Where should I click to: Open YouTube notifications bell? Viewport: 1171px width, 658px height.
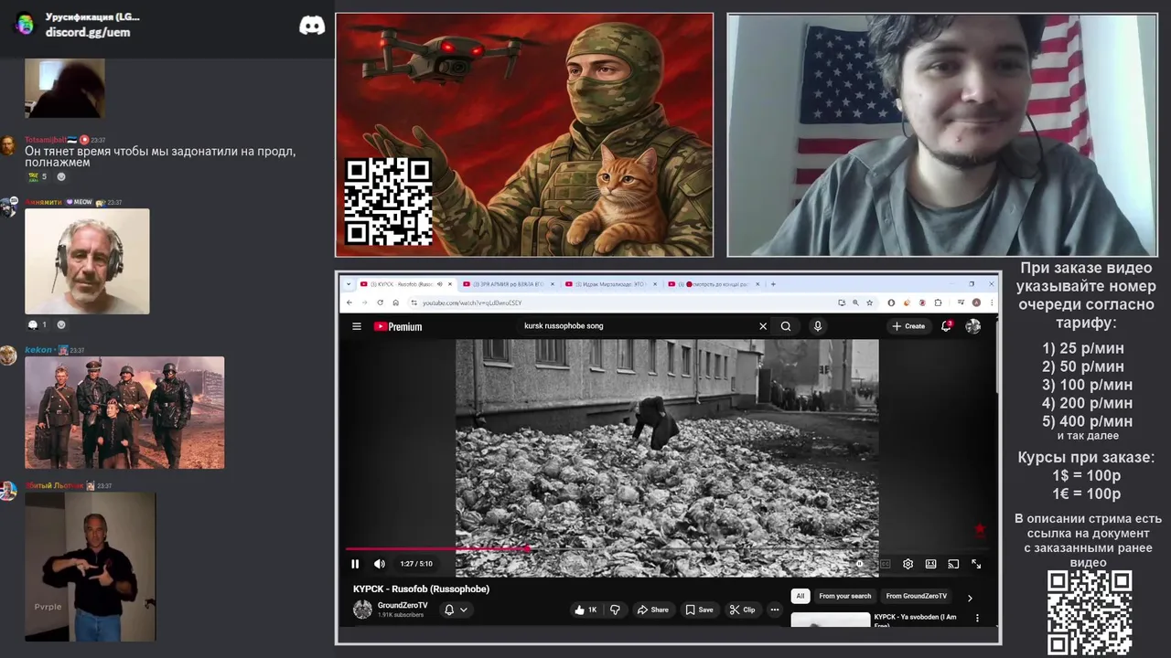click(x=947, y=326)
